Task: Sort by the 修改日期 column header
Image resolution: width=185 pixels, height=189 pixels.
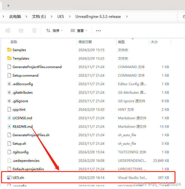Action: pos(85,42)
